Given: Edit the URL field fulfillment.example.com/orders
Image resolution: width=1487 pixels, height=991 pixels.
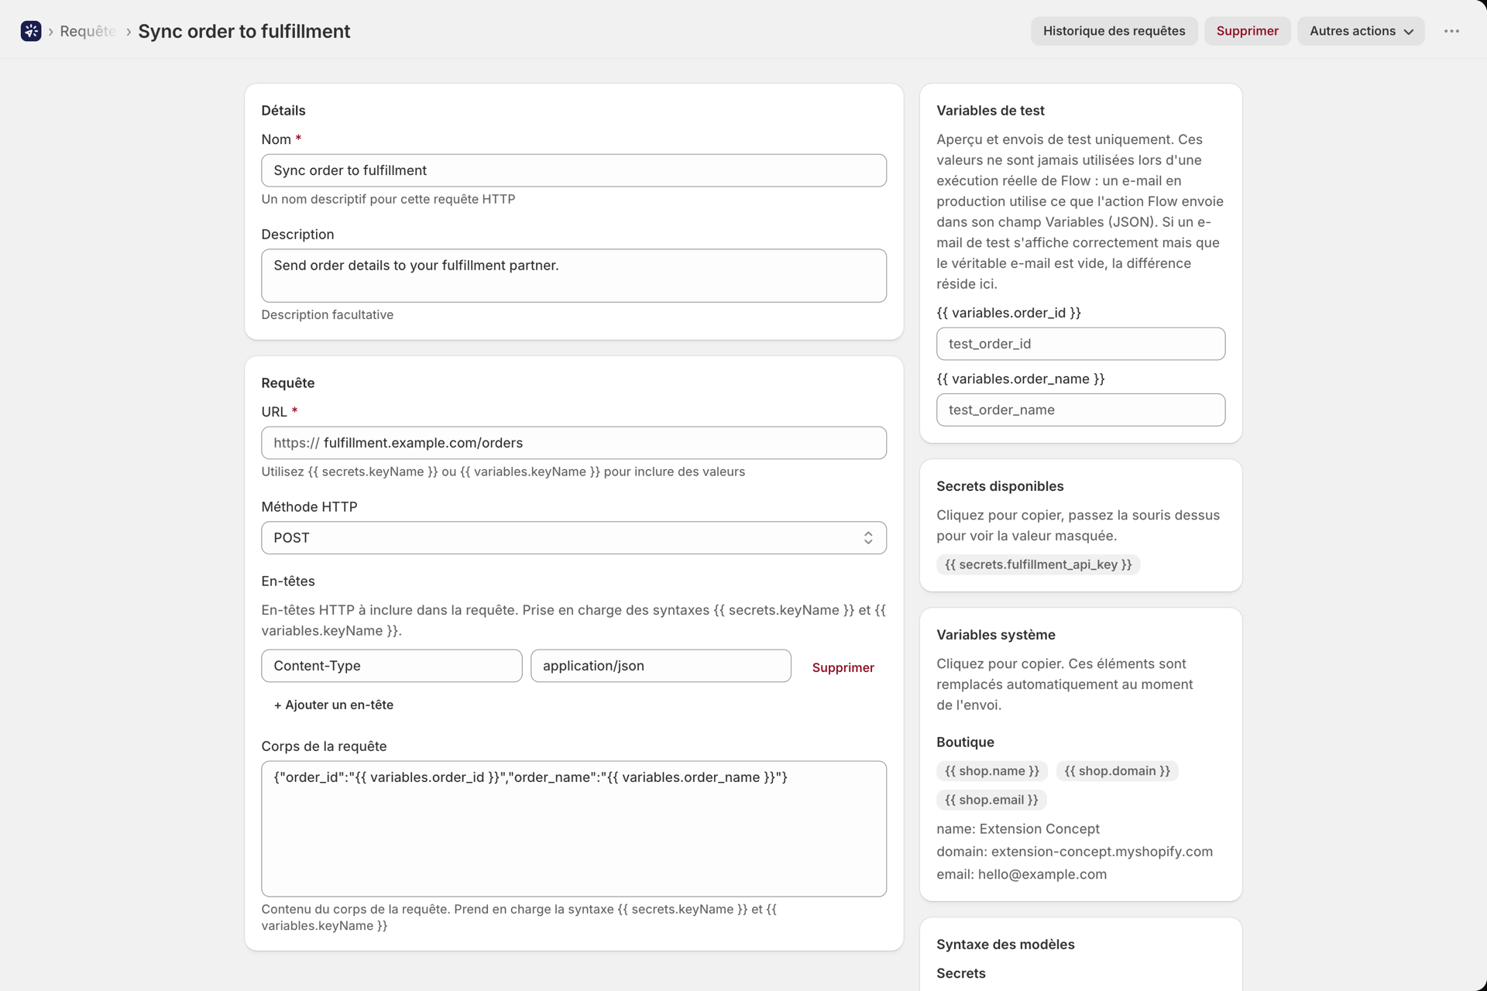Looking at the screenshot, I should pyautogui.click(x=574, y=443).
